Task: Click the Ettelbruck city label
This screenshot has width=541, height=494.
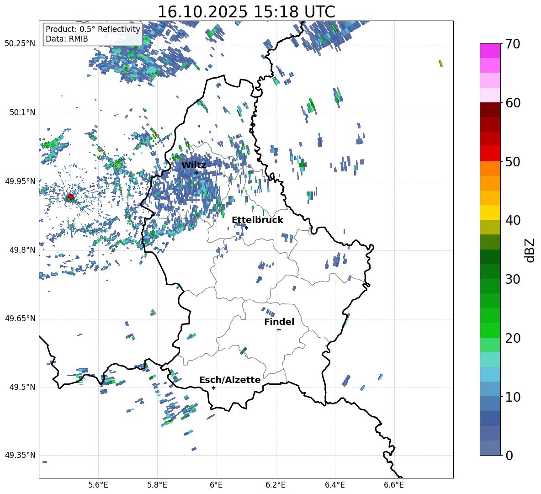Action: (257, 220)
